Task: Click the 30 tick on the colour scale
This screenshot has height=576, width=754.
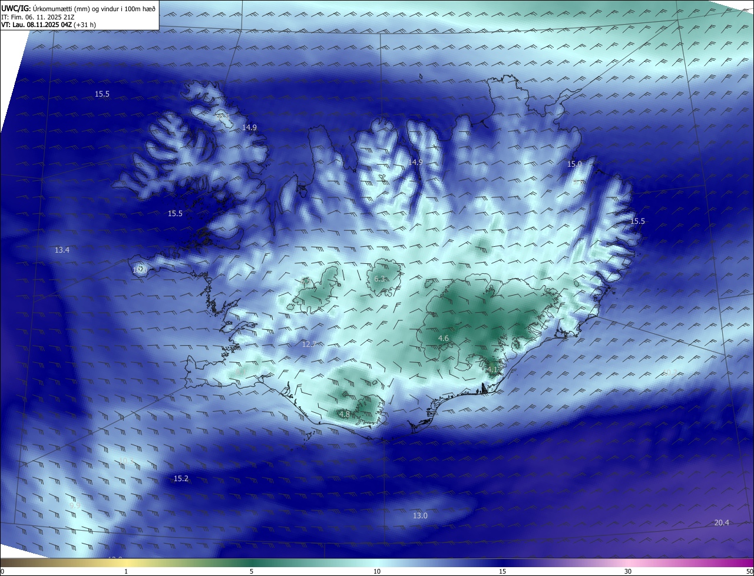Action: pyautogui.click(x=628, y=571)
